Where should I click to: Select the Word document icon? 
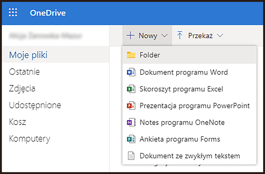coord(131,72)
